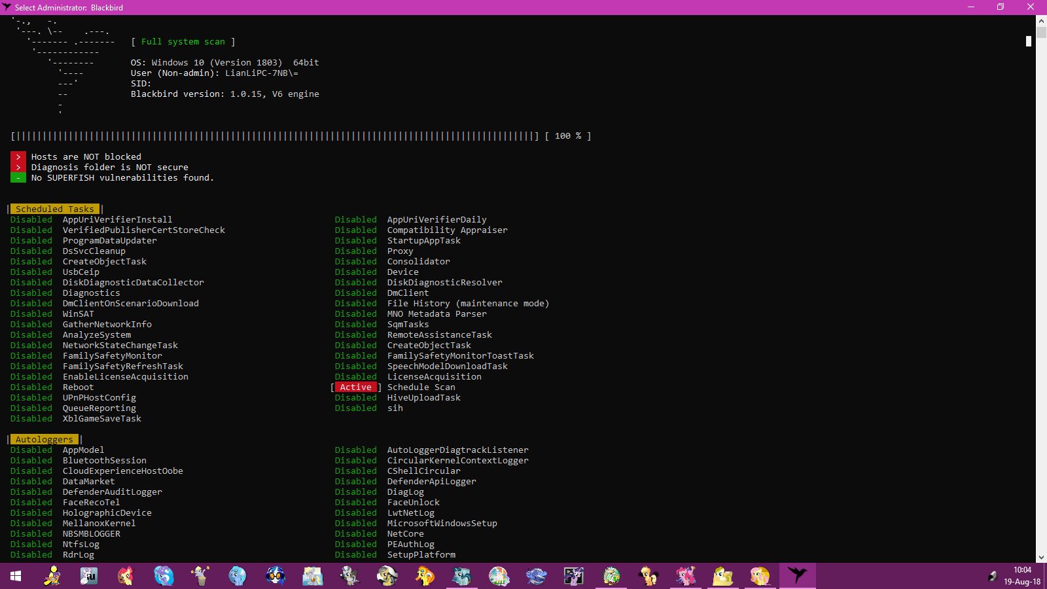Click the '100 %' progress readout
This screenshot has width=1047, height=589.
coord(568,136)
